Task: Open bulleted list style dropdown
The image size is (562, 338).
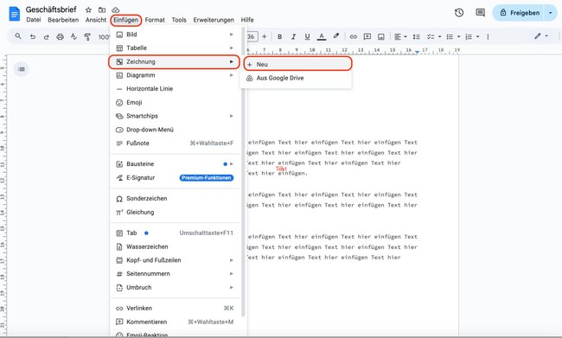Action: click(458, 36)
